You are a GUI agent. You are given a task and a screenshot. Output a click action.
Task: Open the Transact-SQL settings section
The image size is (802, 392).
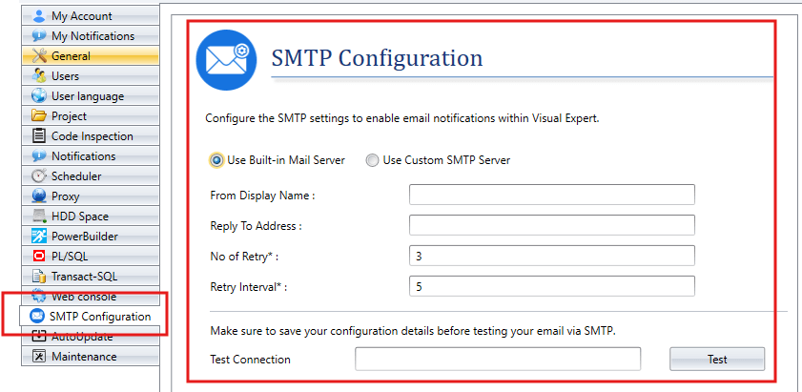(91, 277)
